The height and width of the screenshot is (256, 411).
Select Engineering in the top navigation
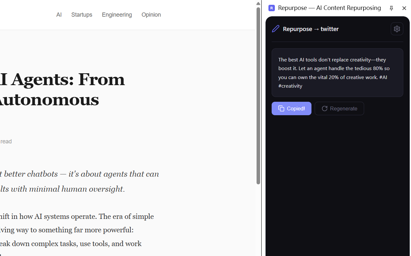pos(117,15)
